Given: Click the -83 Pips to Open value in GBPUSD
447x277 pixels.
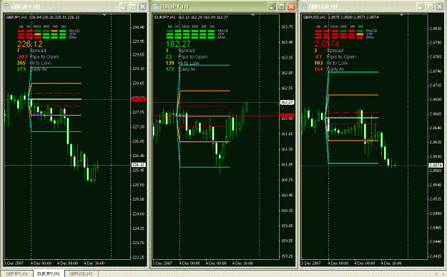Looking at the screenshot, I should pyautogui.click(x=318, y=56).
